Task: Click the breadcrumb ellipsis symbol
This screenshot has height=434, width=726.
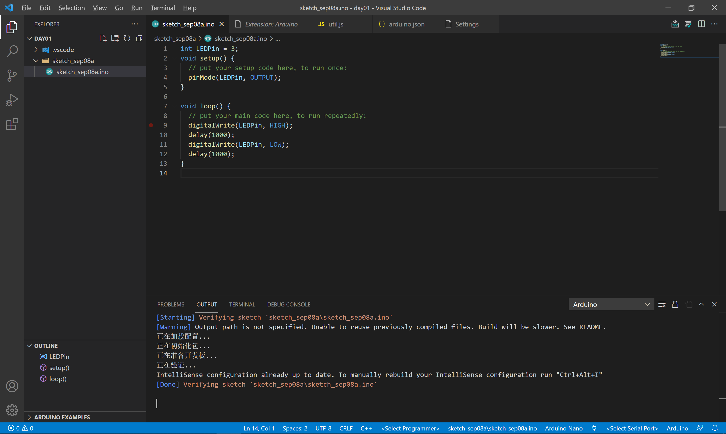Action: pyautogui.click(x=278, y=38)
